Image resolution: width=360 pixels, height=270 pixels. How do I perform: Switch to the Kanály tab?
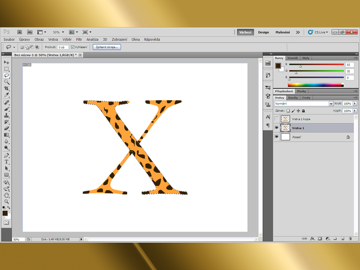click(x=293, y=97)
